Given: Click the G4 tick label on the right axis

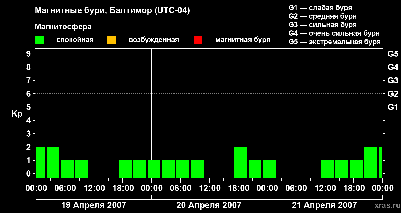Looking at the screenshot, I should pos(393,67).
